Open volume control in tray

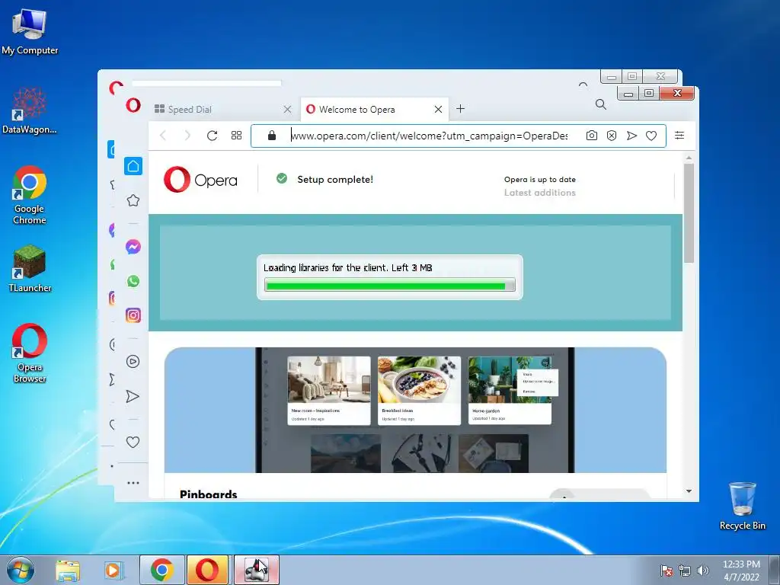coord(703,571)
